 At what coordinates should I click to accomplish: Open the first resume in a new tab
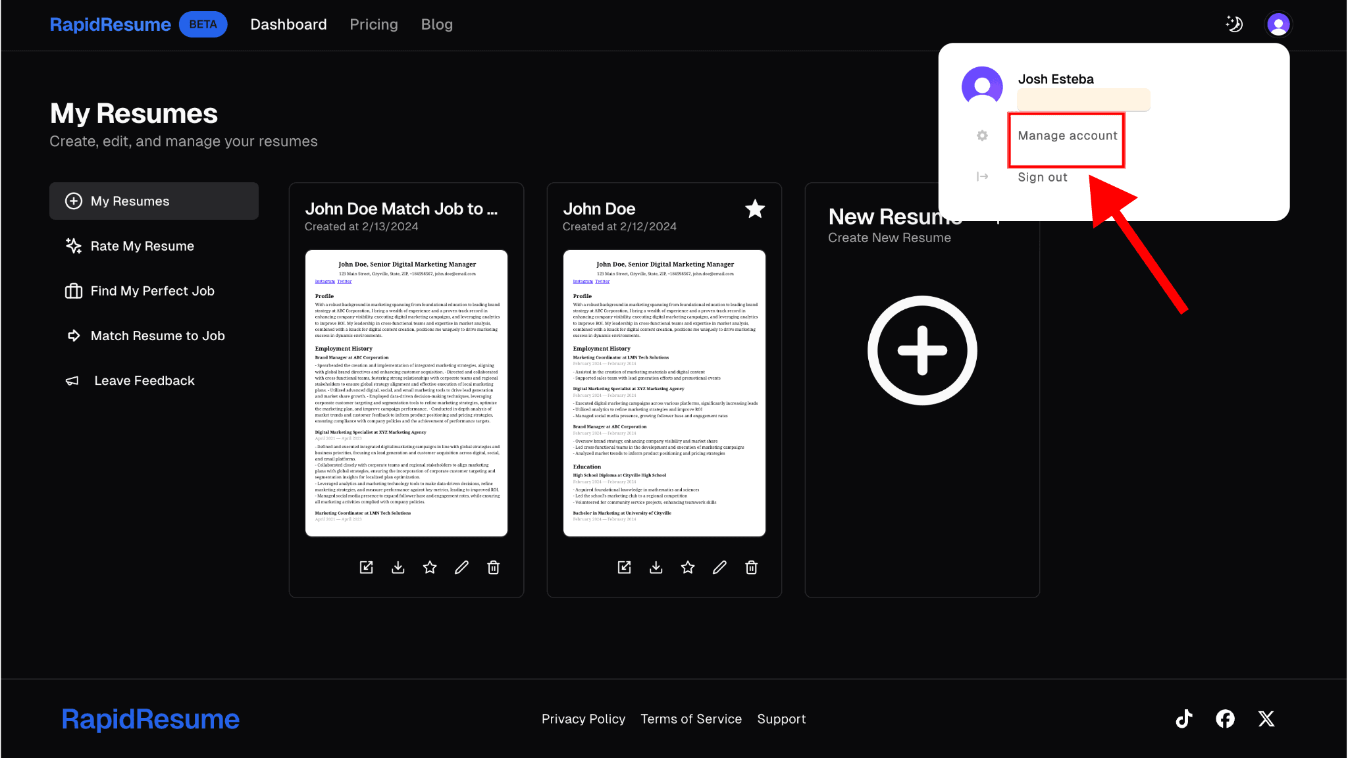(x=367, y=567)
